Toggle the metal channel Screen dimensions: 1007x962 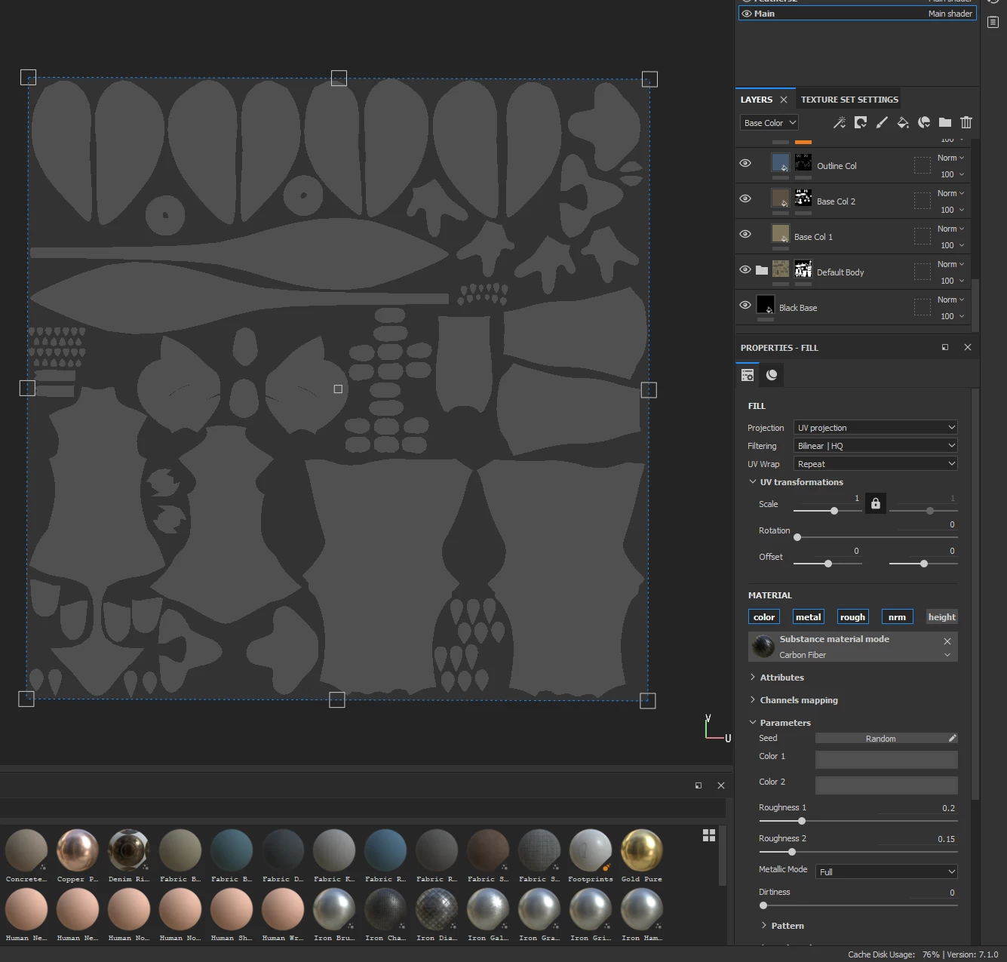(x=809, y=617)
